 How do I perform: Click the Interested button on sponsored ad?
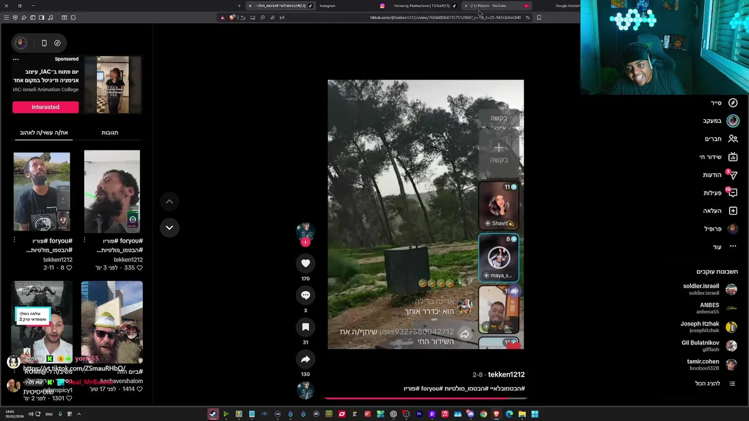[x=46, y=107]
